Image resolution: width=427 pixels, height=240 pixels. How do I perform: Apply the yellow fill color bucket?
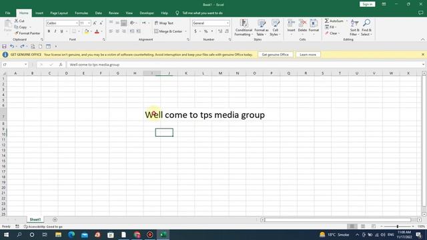click(x=87, y=31)
